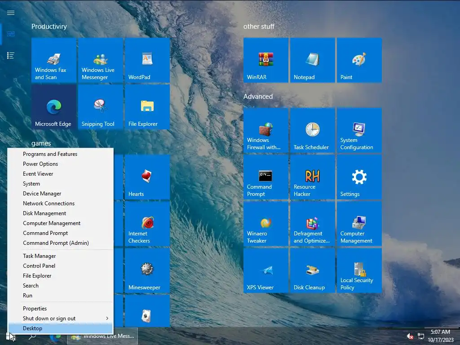Switch to pinned tiles view
Image resolution: width=460 pixels, height=345 pixels.
click(x=11, y=34)
